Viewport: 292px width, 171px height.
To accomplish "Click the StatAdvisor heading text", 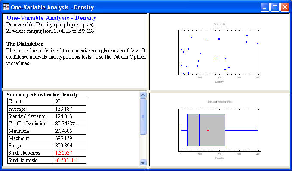I will coord(25,44).
